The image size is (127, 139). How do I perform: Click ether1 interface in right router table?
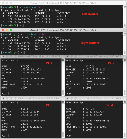[x=61, y=43]
